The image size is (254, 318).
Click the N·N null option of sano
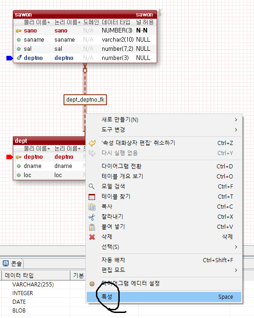pos(142,30)
